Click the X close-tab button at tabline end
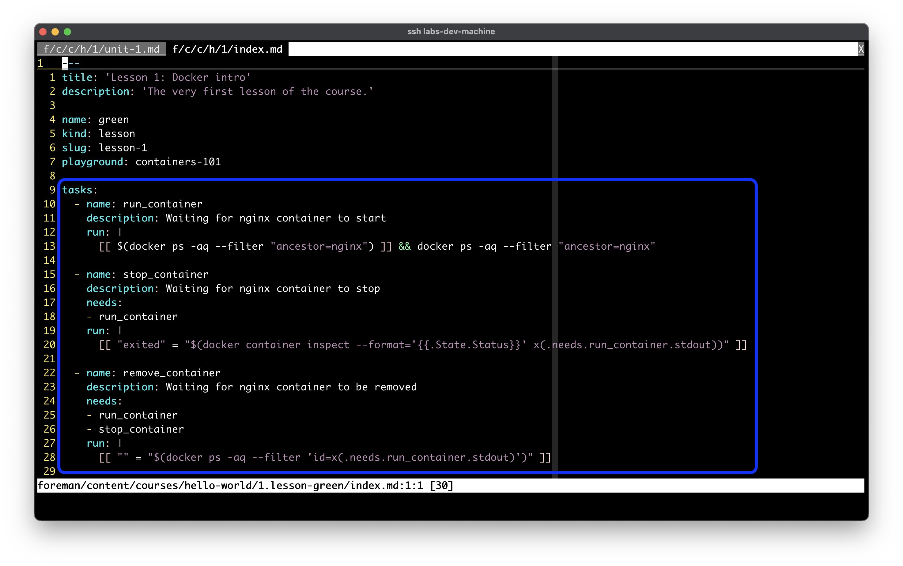Screen dimensions: 903x566 [x=861, y=49]
